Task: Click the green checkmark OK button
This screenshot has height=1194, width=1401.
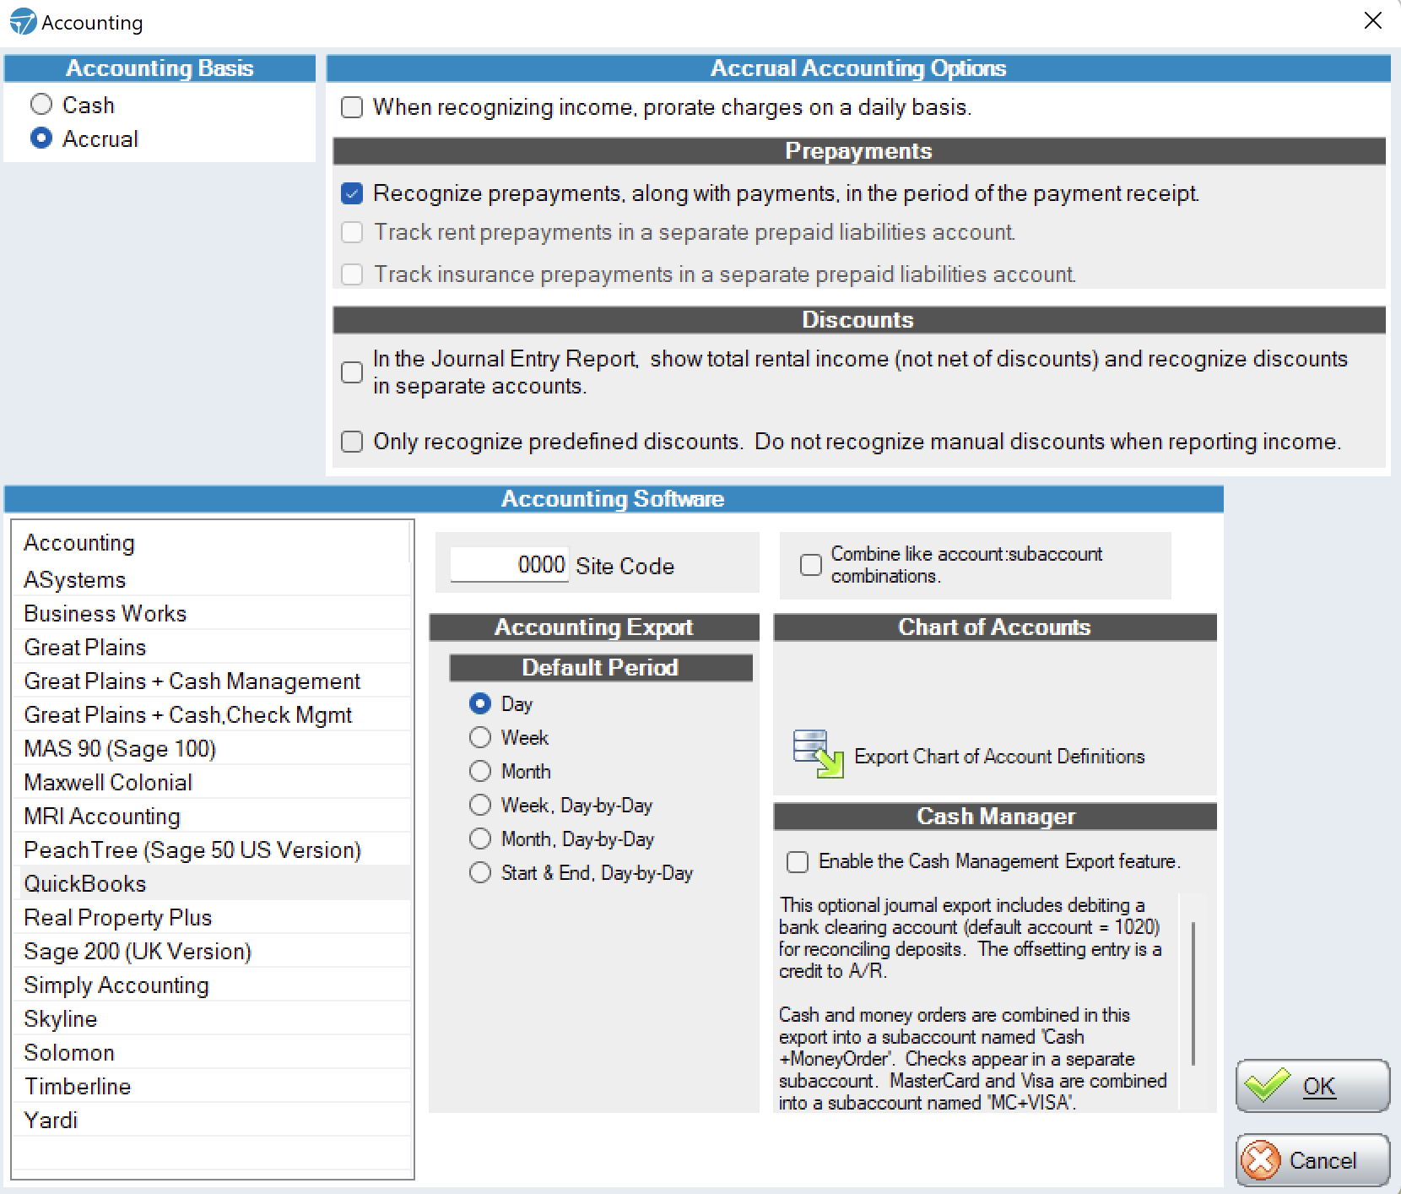Action: click(x=1312, y=1086)
